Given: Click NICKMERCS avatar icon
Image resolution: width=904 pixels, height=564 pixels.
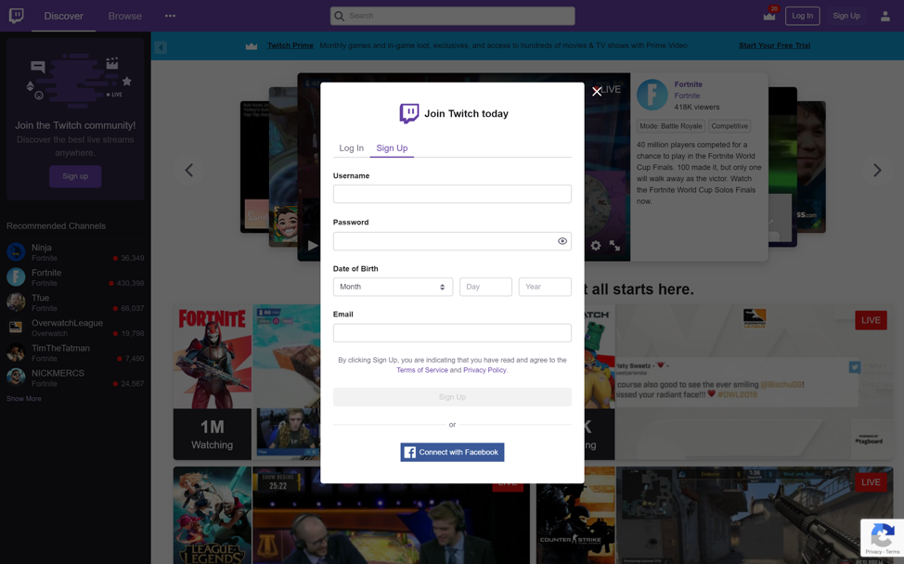Looking at the screenshot, I should pyautogui.click(x=16, y=378).
